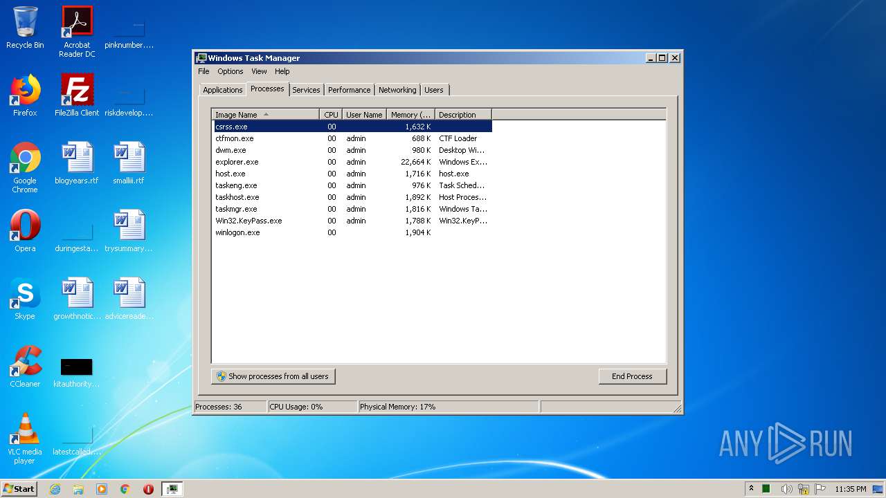Image resolution: width=886 pixels, height=498 pixels.
Task: Open the View menu
Action: 259,71
